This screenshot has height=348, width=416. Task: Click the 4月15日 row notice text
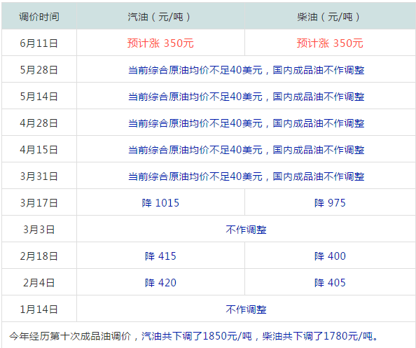tap(247, 150)
